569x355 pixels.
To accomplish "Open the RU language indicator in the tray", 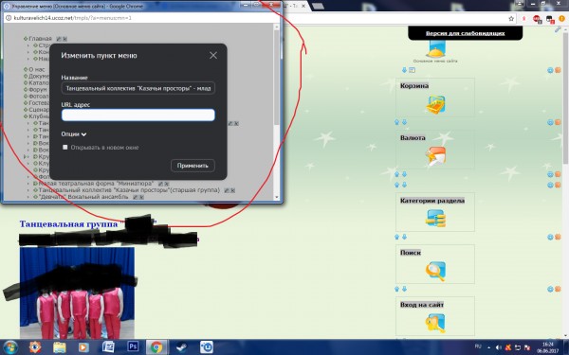I will coord(478,346).
